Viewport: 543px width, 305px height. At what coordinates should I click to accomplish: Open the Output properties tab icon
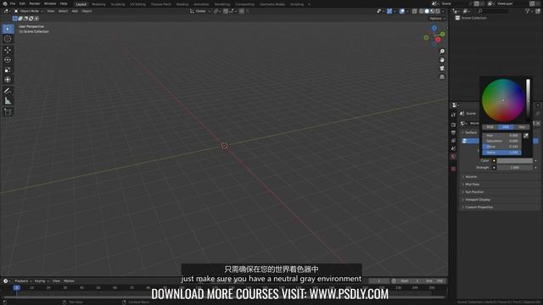click(x=453, y=133)
